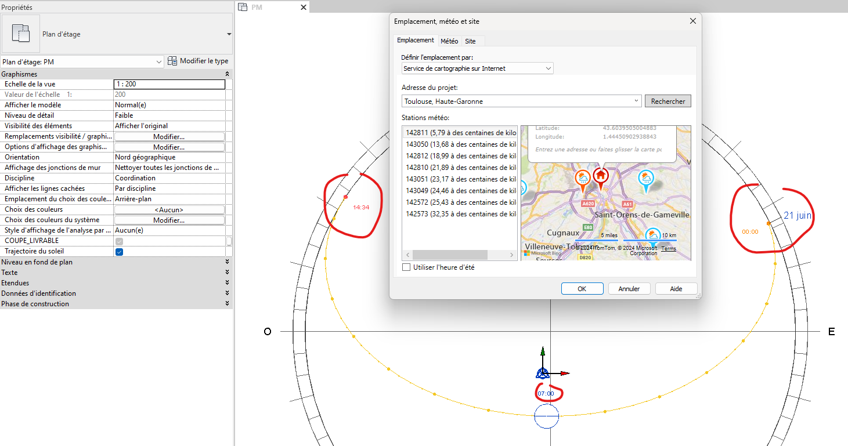Toggle the COUPE_LIVRABLE checkbox
Screen dimensions: 848x446
(x=119, y=241)
